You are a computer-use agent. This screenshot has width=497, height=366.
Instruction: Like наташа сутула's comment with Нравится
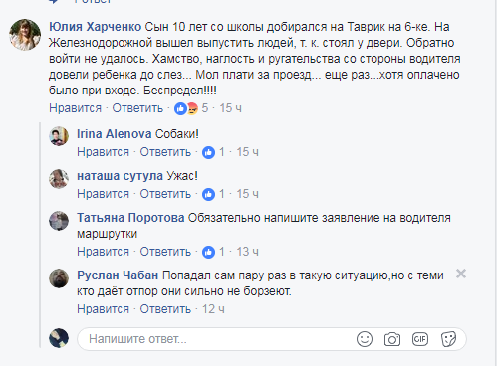coord(103,194)
